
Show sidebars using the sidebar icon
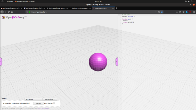point(184,12)
